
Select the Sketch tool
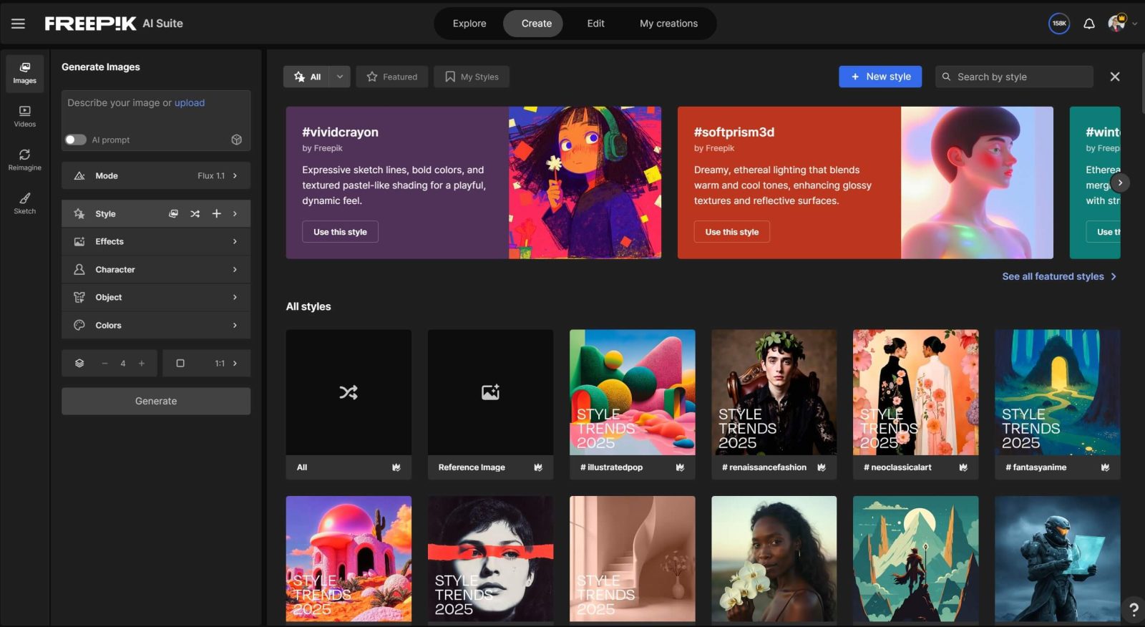[24, 203]
